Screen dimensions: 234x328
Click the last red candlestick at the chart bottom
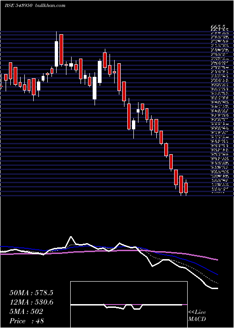pos(186,187)
